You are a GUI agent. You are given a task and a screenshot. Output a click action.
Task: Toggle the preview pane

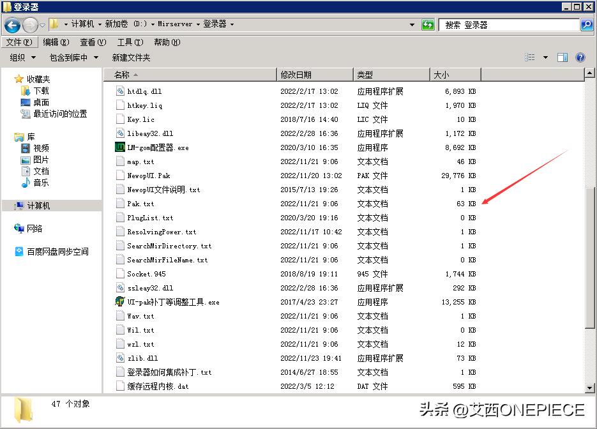[563, 57]
